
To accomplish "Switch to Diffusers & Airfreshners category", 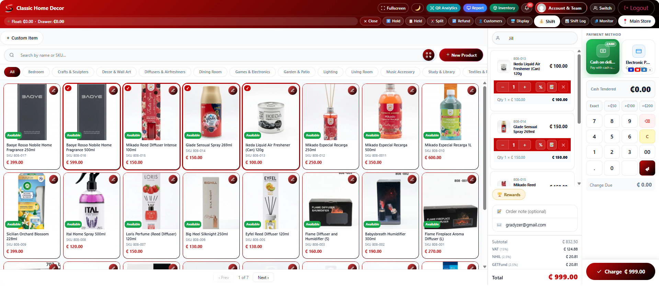I will point(165,72).
